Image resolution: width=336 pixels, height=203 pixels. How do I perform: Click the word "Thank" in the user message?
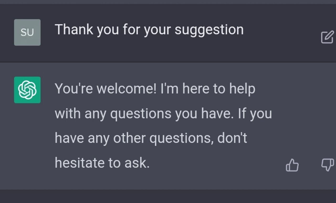coord(74,29)
